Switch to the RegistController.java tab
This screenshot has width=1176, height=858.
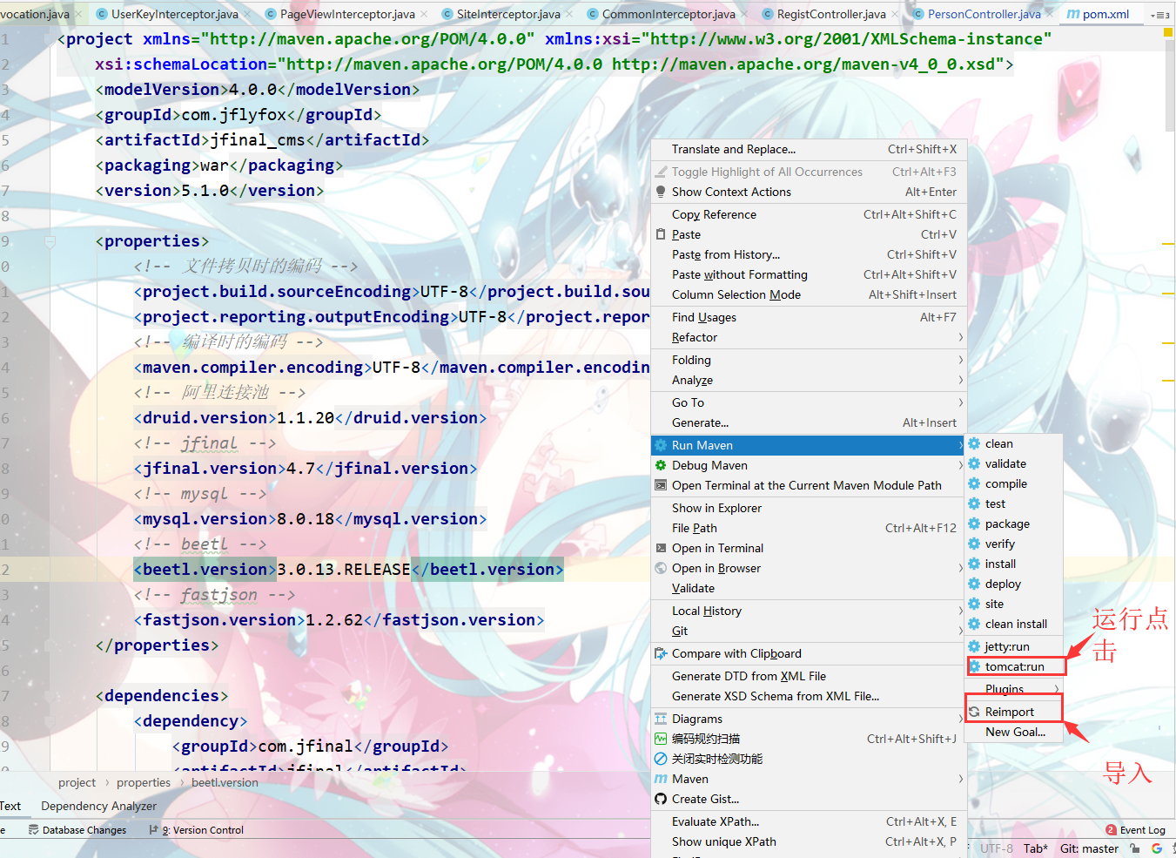tap(831, 14)
